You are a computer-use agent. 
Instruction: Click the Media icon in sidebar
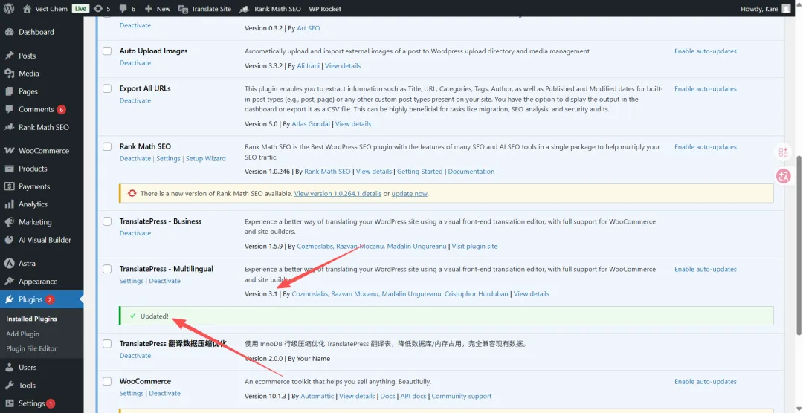tap(9, 74)
